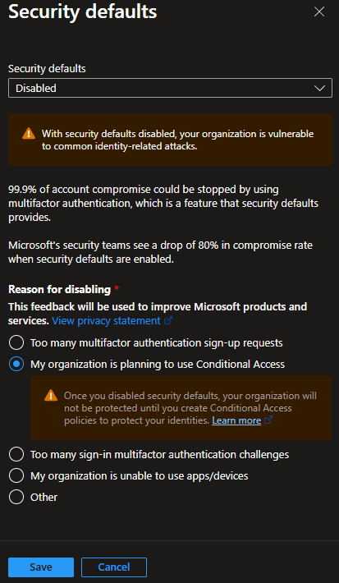Click the external link icon beside privacy statement
339x583 pixels.
(x=168, y=320)
